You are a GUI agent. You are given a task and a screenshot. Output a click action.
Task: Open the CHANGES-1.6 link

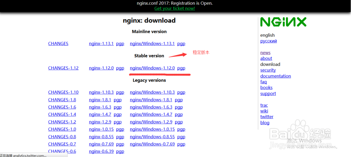(x=62, y=107)
